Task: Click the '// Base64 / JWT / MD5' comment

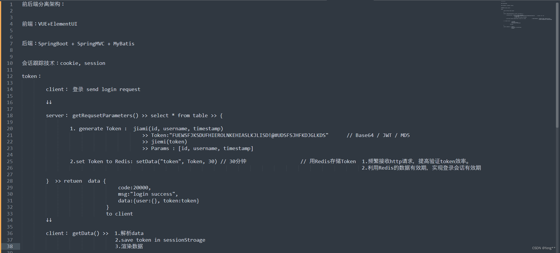Action: pyautogui.click(x=378, y=135)
